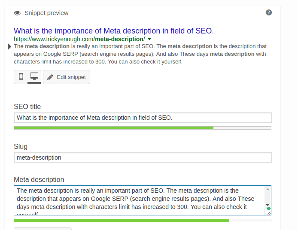Click the green trickyenough.com snippet URL
298x230 pixels.
coord(79,39)
